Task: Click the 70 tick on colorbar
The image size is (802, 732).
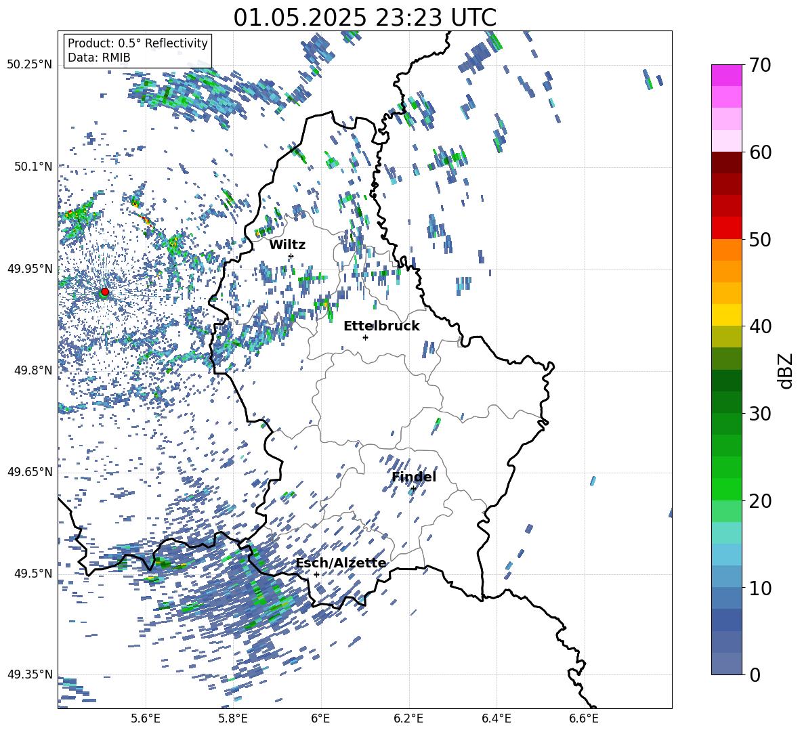Action: [760, 65]
